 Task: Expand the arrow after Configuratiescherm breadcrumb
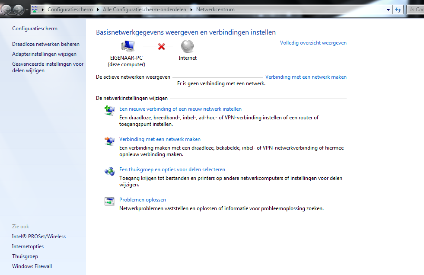[x=98, y=10]
